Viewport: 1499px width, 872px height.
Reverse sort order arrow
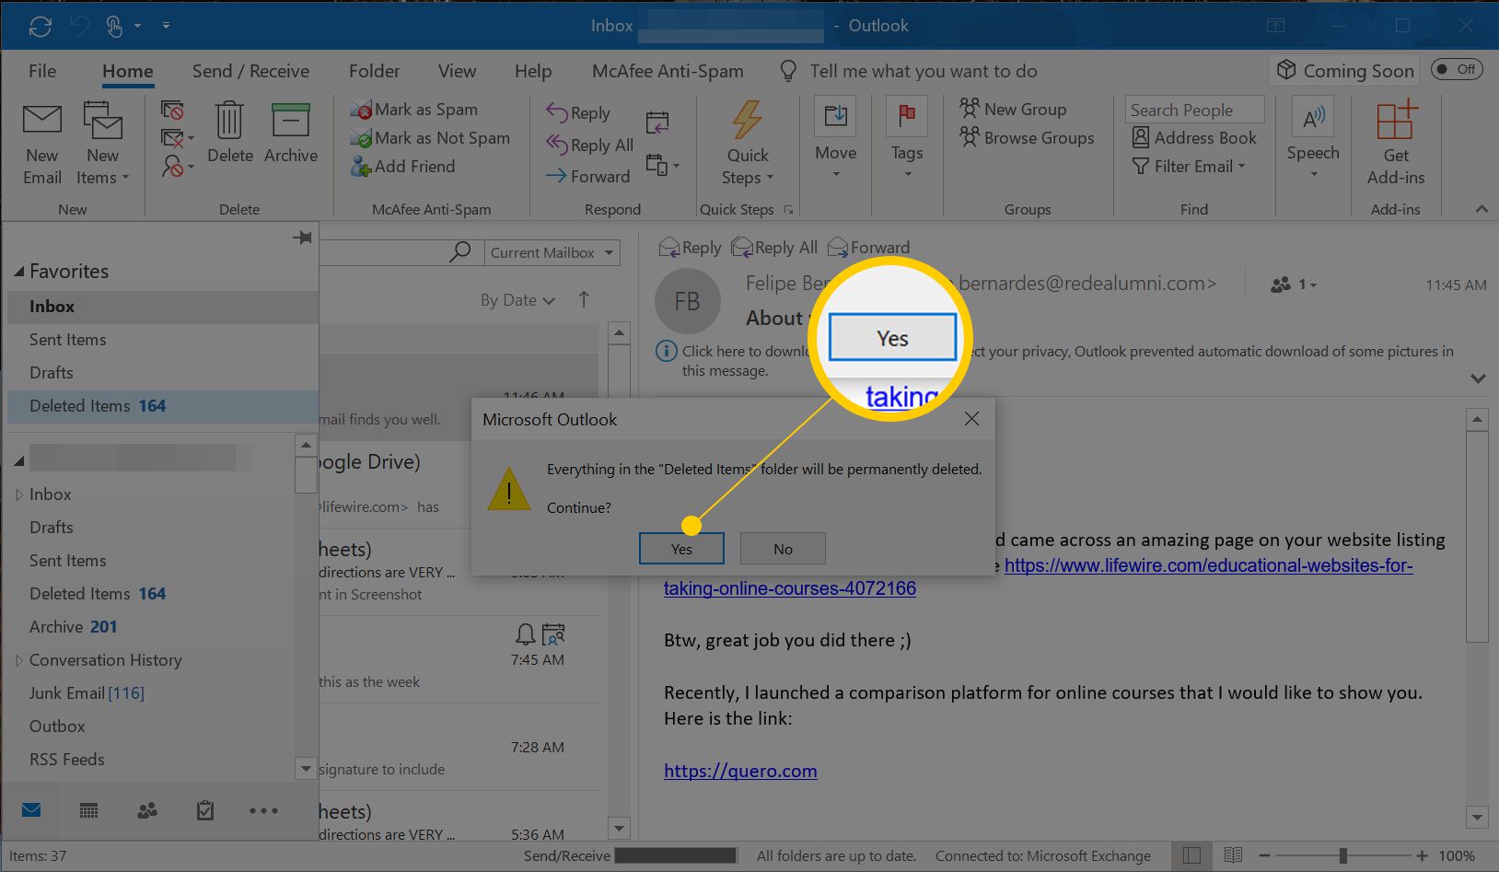(584, 299)
